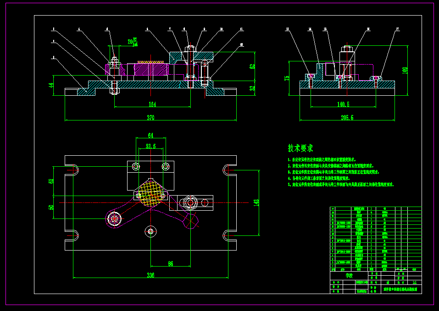Click the 205.5 width dimension
439x311 pixels.
tap(347, 118)
